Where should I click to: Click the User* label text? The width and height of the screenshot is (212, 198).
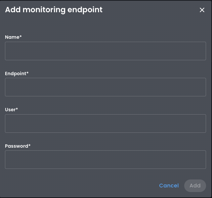pyautogui.click(x=12, y=110)
